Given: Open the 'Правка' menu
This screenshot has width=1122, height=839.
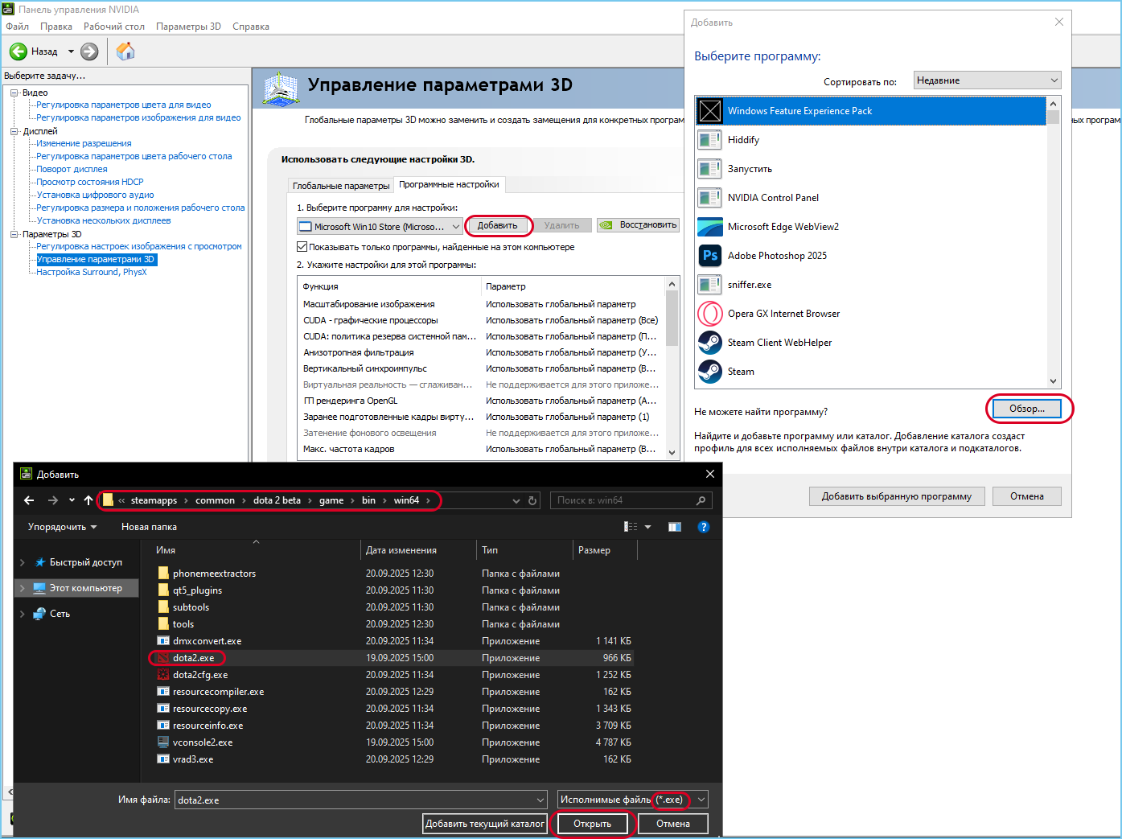Looking at the screenshot, I should click(56, 27).
